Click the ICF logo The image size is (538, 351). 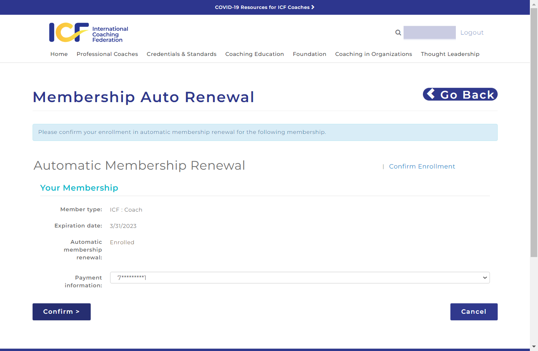(89, 32)
